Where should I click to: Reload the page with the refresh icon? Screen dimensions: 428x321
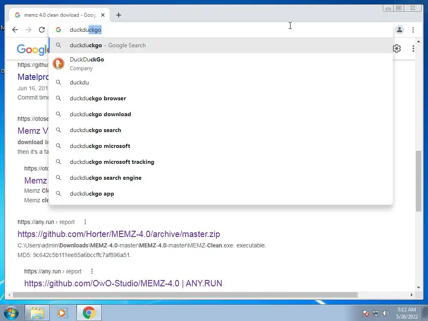click(41, 30)
